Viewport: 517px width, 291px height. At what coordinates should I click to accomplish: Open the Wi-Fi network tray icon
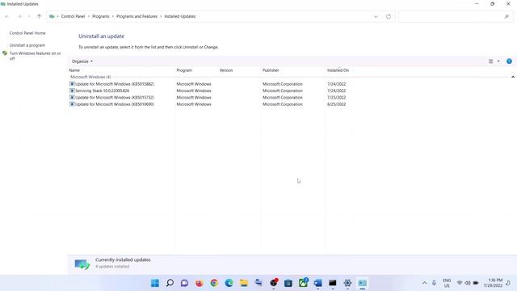tap(460, 283)
